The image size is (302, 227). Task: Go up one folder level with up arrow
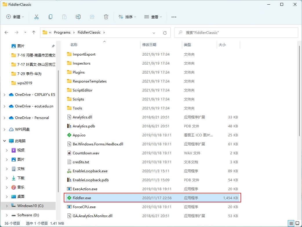pyautogui.click(x=34, y=32)
